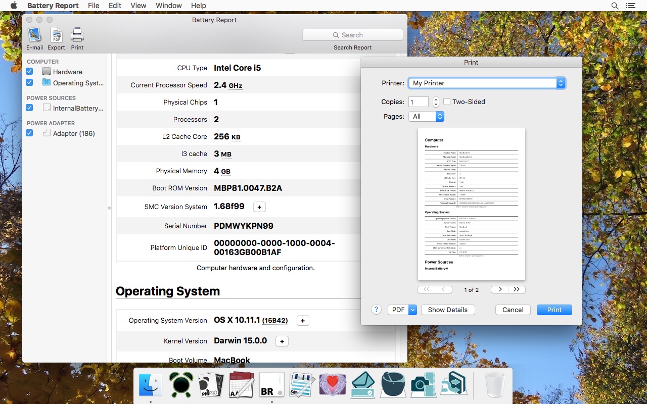Uncheck the Adapter (186) checkbox
The width and height of the screenshot is (647, 404).
[29, 133]
